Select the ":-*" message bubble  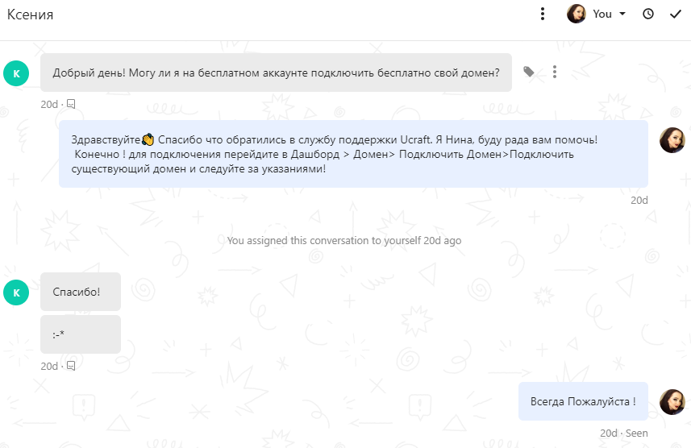81,334
